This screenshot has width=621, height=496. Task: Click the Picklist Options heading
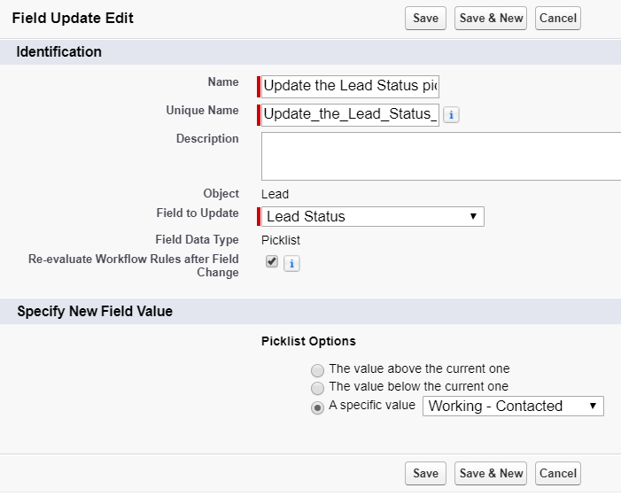coord(308,341)
